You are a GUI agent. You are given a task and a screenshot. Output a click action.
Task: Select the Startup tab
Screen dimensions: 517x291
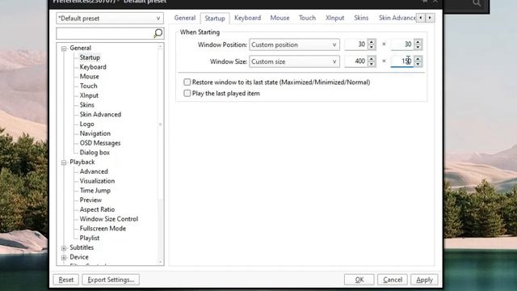[215, 18]
